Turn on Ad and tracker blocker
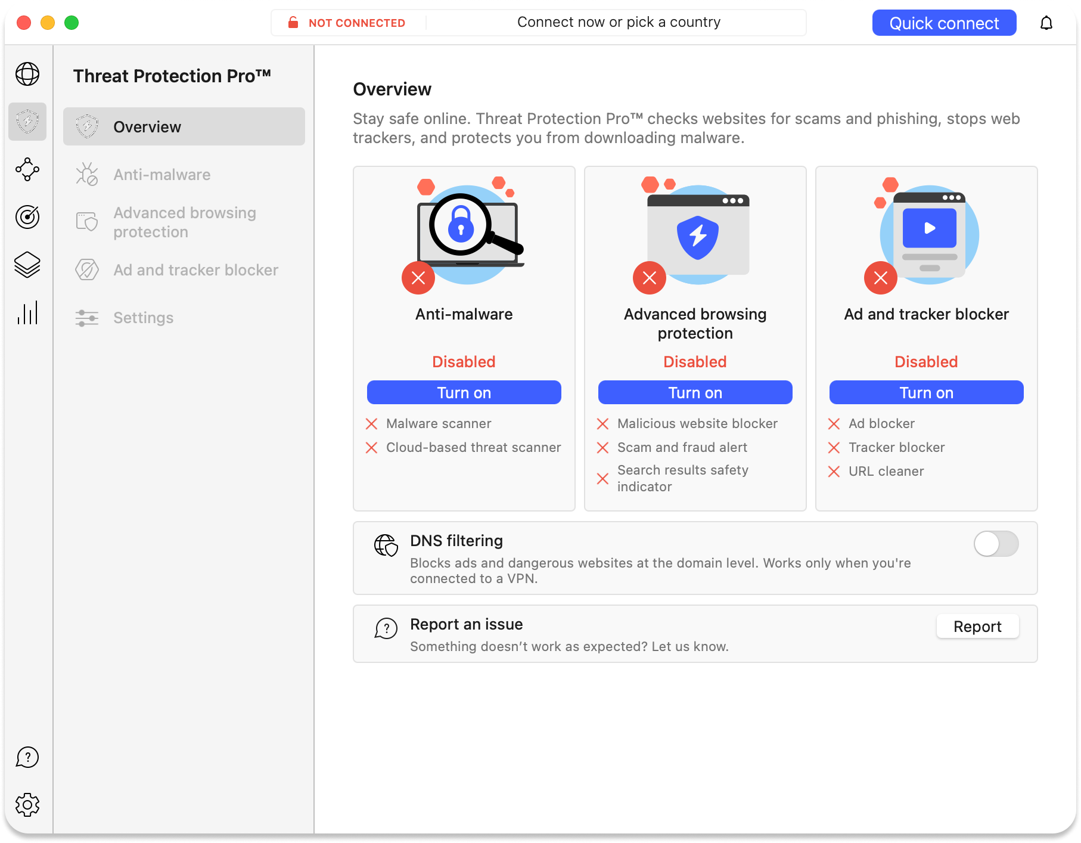1081x843 pixels. tap(926, 393)
